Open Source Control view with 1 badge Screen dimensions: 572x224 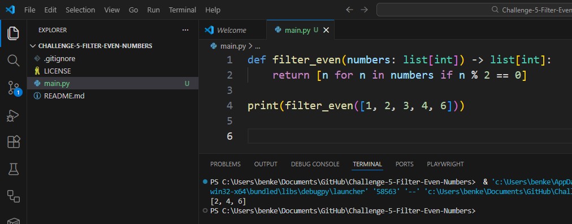coord(14,88)
